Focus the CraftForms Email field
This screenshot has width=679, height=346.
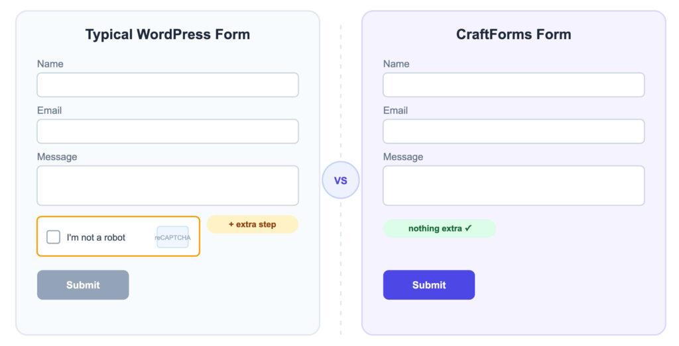[x=514, y=131]
